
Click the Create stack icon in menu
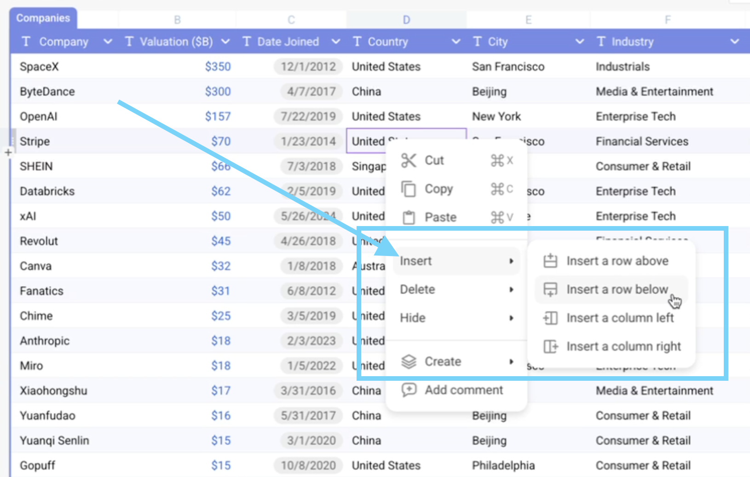tap(409, 361)
